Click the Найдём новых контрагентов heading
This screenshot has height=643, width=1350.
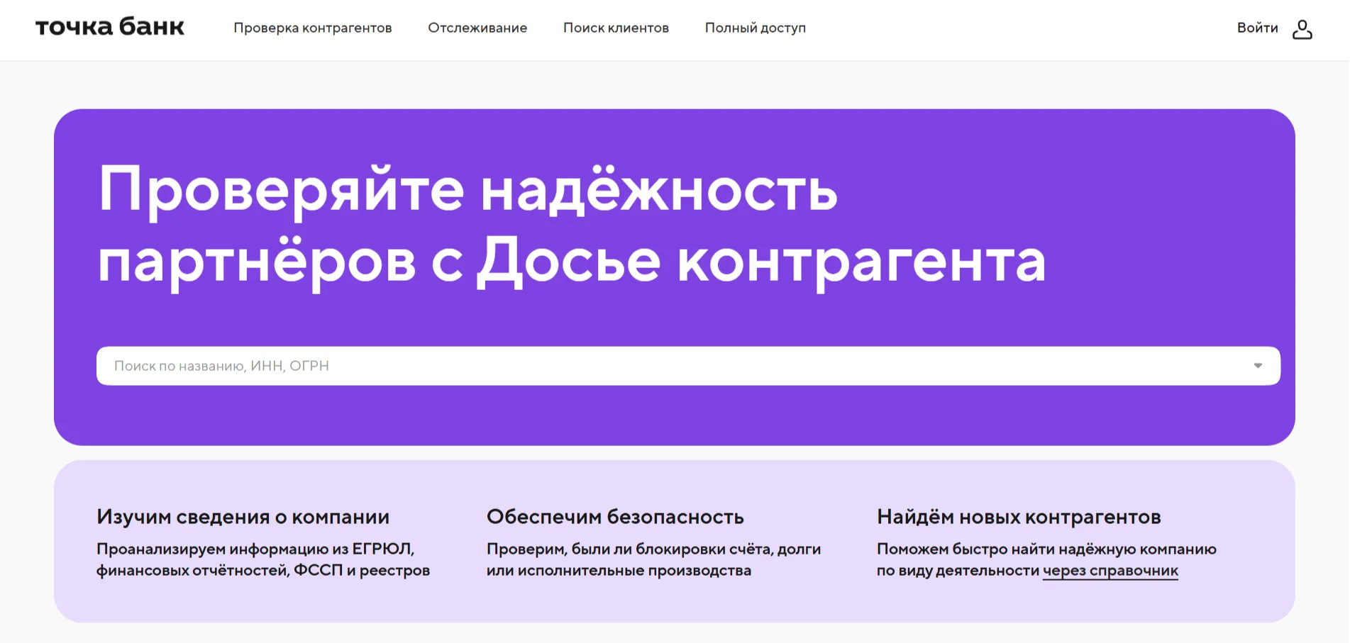[x=1019, y=517]
